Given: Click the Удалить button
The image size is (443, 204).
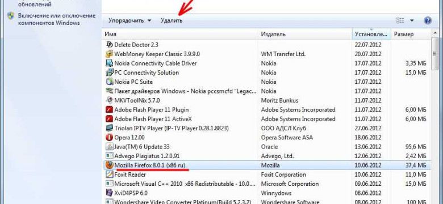Looking at the screenshot, I should 172,20.
